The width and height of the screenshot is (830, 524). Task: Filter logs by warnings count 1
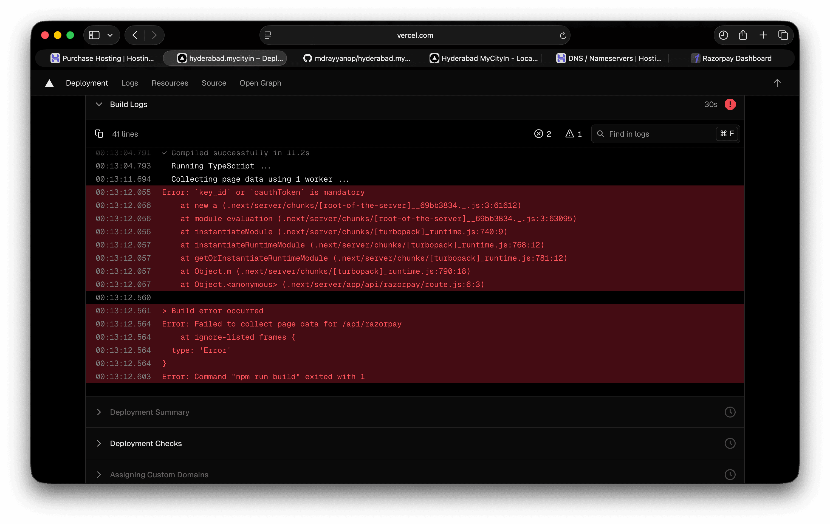(573, 134)
